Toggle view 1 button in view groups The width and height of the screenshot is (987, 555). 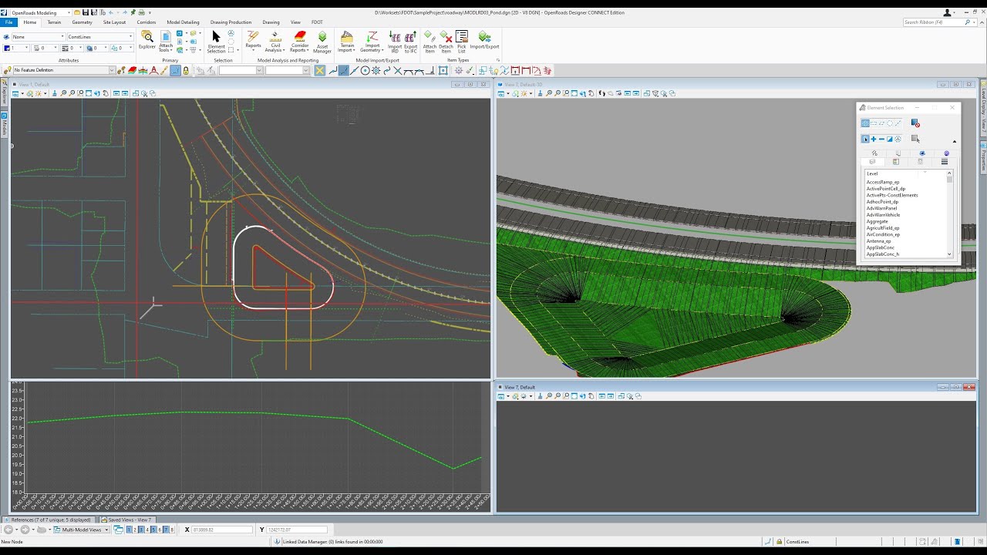pyautogui.click(x=129, y=530)
